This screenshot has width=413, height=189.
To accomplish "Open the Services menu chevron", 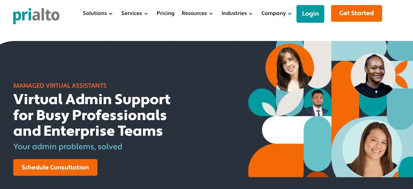I will (x=146, y=14).
